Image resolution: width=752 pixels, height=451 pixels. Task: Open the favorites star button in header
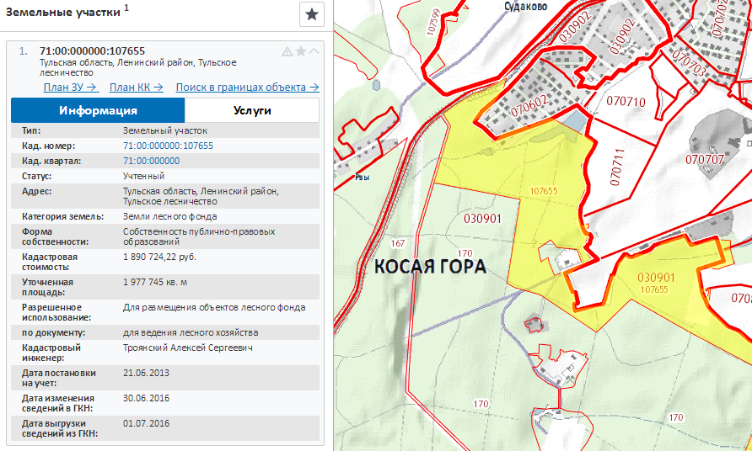tap(312, 13)
